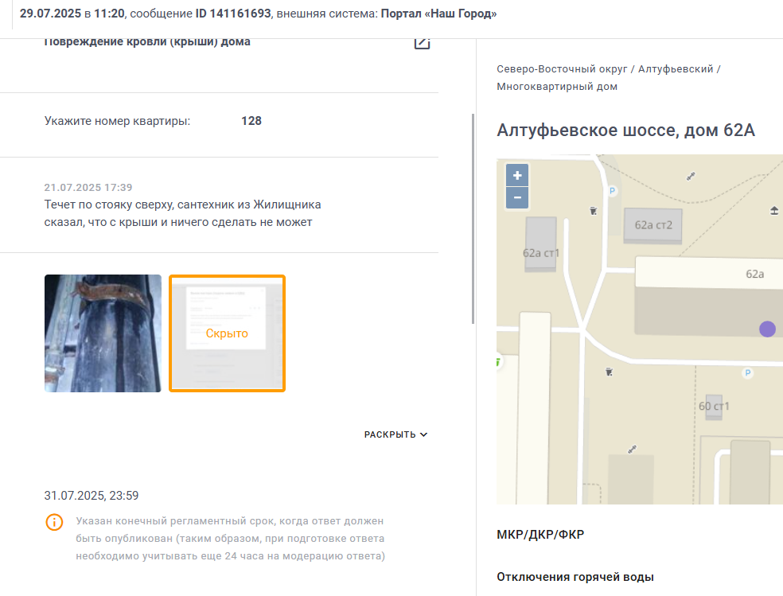The image size is (783, 596).
Task: Click the edit icon beside the category title
Action: point(422,43)
